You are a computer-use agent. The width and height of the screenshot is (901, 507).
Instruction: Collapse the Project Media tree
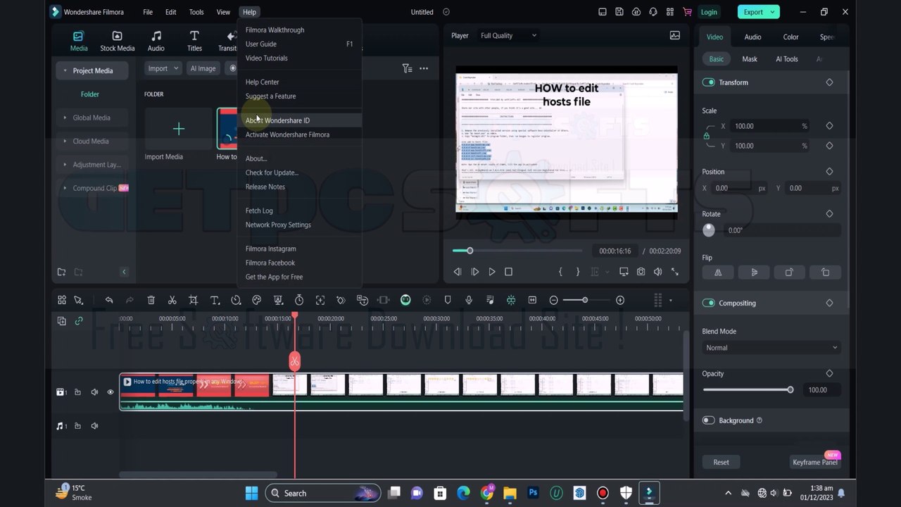coord(65,70)
